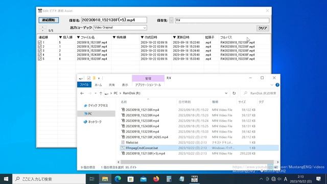327x184 pixels.
Task: Open File Explorer from the taskbar
Action: coord(105,179)
